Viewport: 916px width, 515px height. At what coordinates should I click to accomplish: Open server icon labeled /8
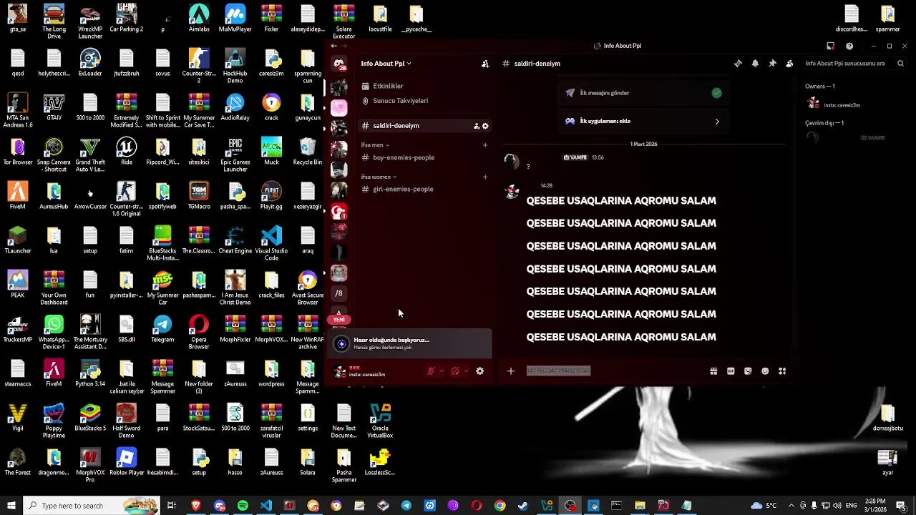339,293
